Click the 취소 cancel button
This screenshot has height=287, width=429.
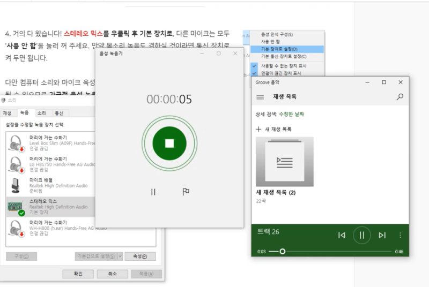(113, 274)
